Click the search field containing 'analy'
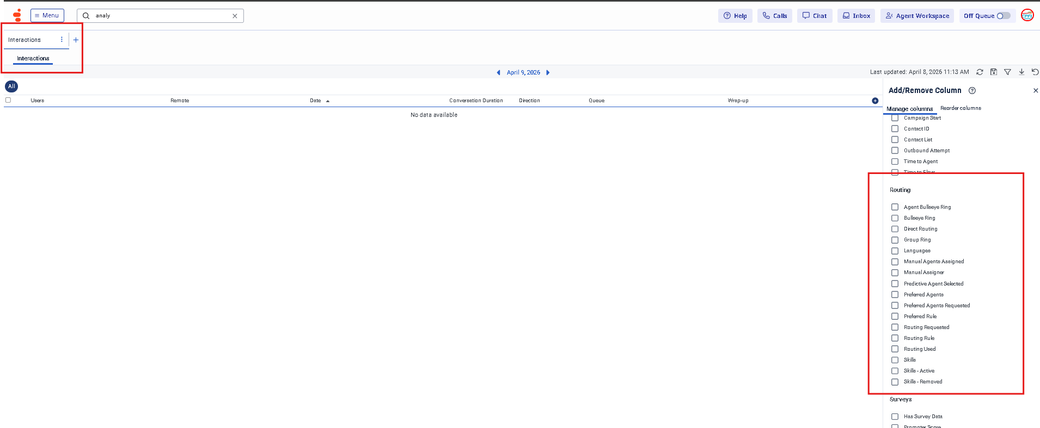 (160, 16)
